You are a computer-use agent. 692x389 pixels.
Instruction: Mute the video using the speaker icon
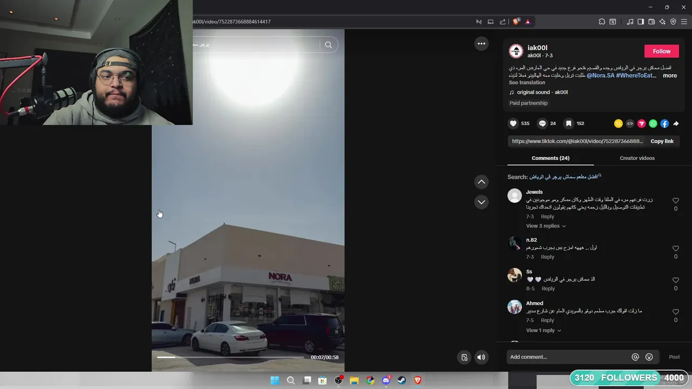point(481,357)
